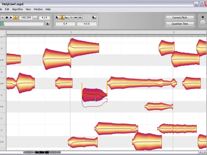Viewport: 207px width, 155px height.
Task: Select the Note separation tool
Action: (80, 18)
